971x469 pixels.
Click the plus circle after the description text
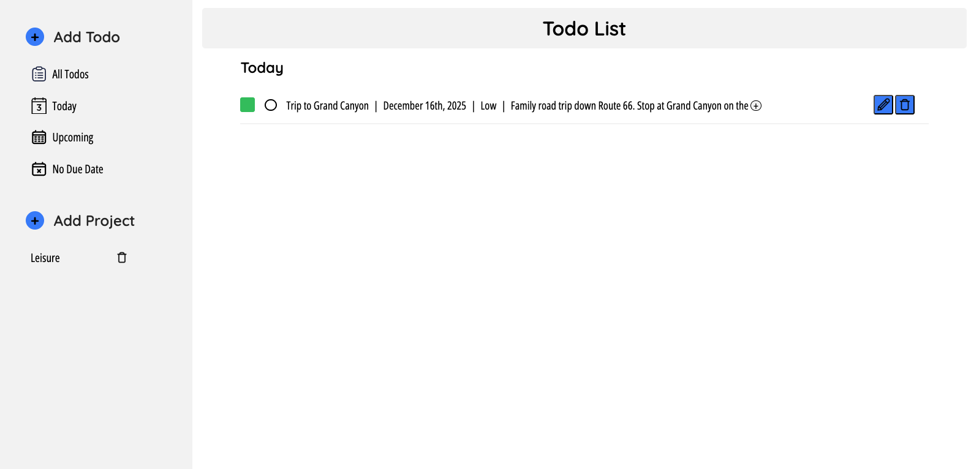point(757,105)
